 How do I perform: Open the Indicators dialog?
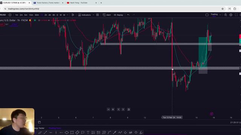[x=84, y=15]
